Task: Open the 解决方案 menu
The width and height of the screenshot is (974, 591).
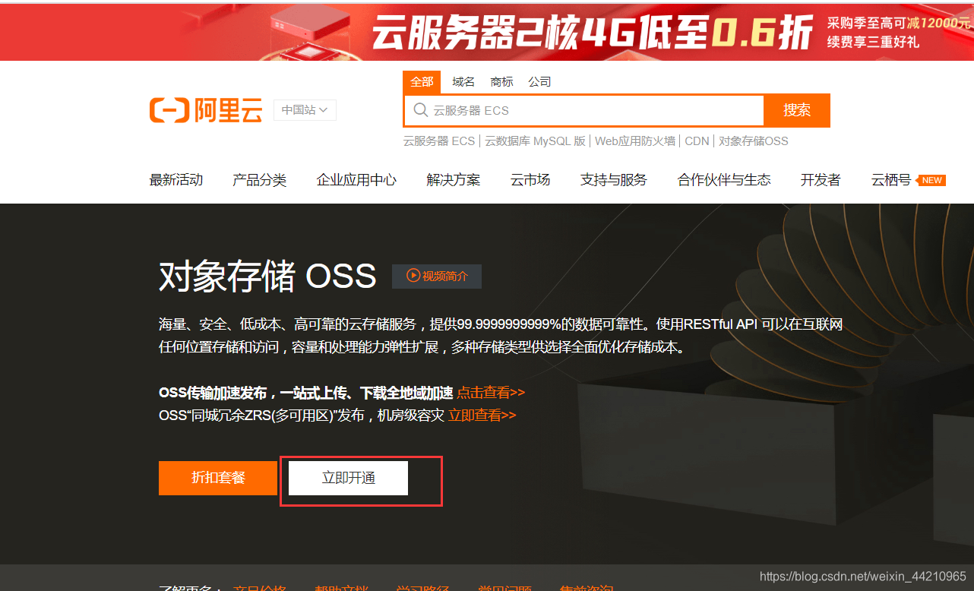Action: coord(454,180)
